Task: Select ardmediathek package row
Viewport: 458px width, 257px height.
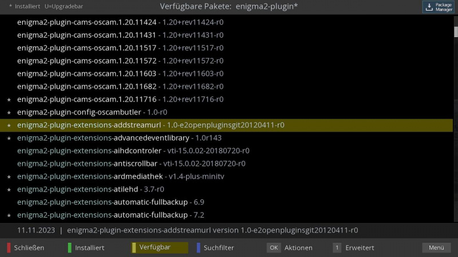Action: [226, 176]
